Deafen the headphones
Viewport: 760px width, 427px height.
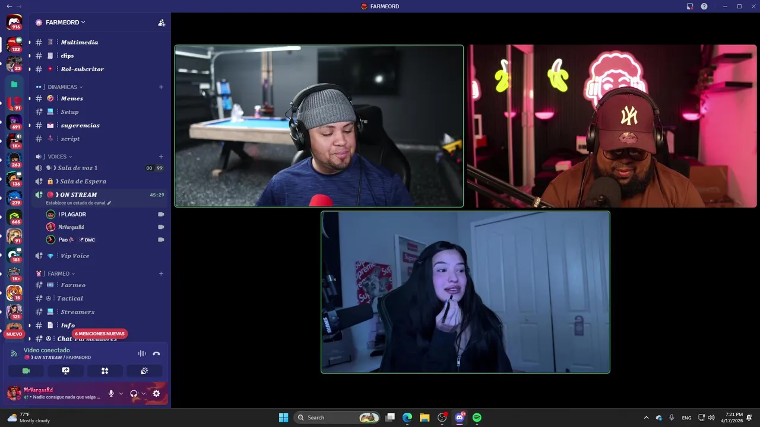[134, 393]
